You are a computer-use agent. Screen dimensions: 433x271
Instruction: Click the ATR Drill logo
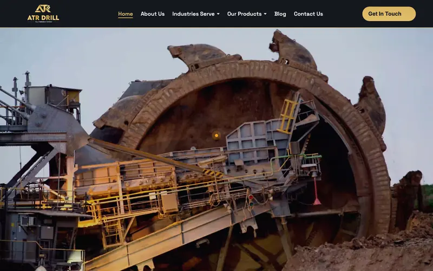coord(43,14)
